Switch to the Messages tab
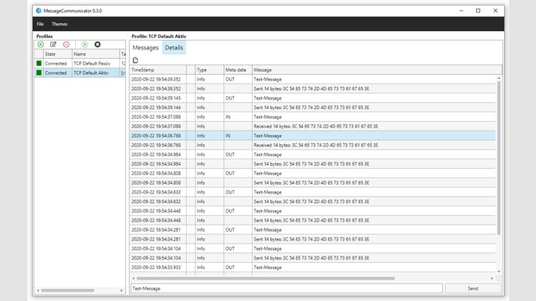Screen dimensions: 536x301 (146, 48)
